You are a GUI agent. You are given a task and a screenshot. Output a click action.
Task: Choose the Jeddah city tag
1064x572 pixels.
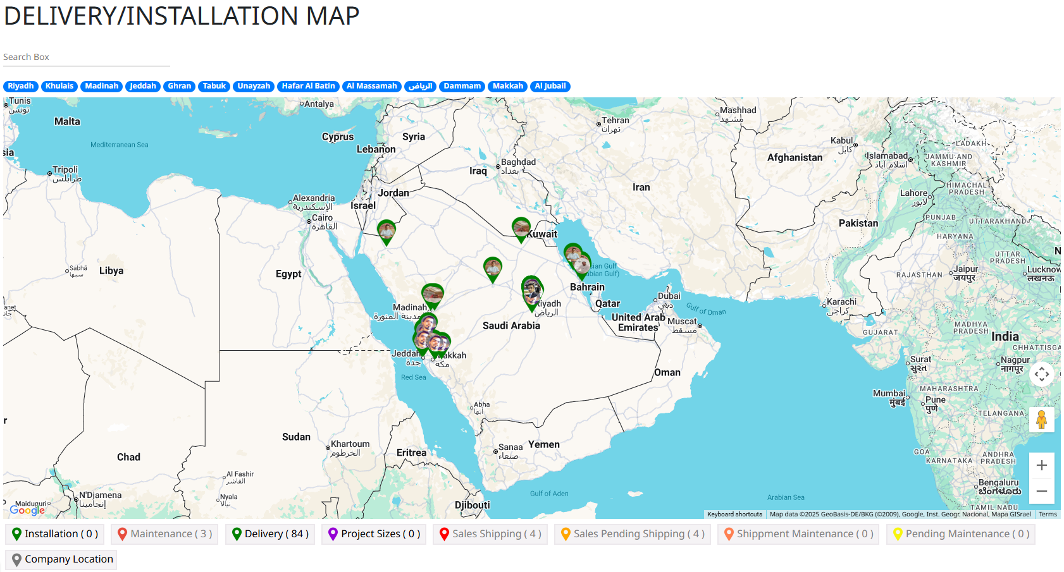(142, 86)
